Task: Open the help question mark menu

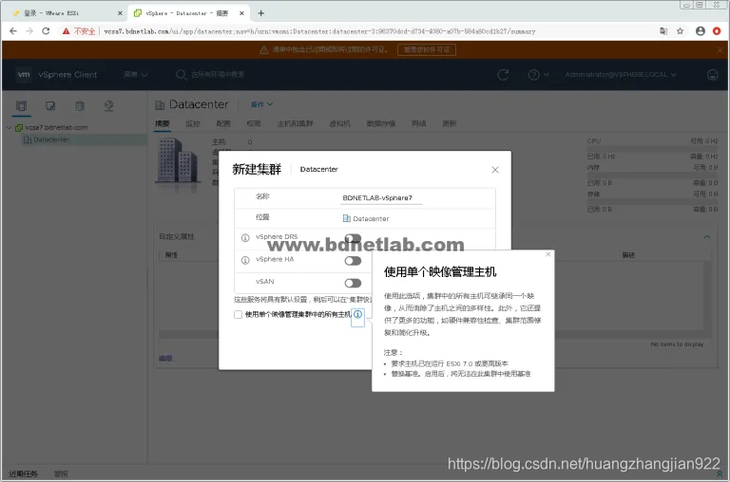Action: (538, 74)
